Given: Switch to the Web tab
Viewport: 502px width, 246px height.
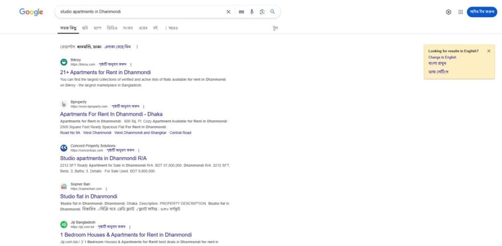Looking at the screenshot, I should tap(143, 28).
